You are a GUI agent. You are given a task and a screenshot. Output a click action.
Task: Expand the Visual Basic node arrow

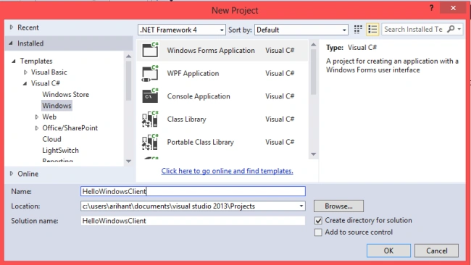(x=25, y=72)
